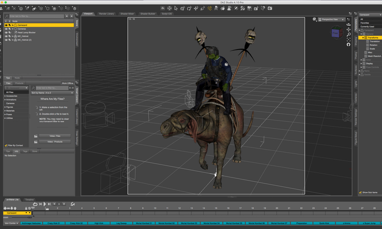This screenshot has width=382, height=229.
Task: Click the viewport zoom magnifier icon
Action: coord(349,35)
